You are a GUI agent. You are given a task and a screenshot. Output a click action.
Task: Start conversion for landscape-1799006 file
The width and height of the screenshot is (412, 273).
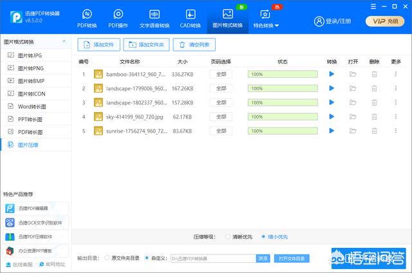pyautogui.click(x=332, y=88)
